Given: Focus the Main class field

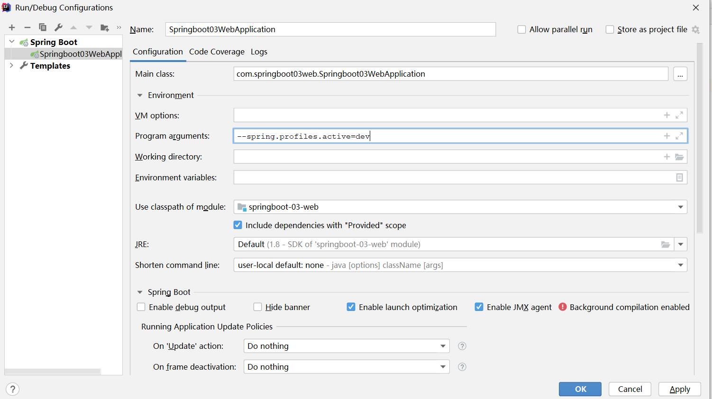Looking at the screenshot, I should 451,74.
